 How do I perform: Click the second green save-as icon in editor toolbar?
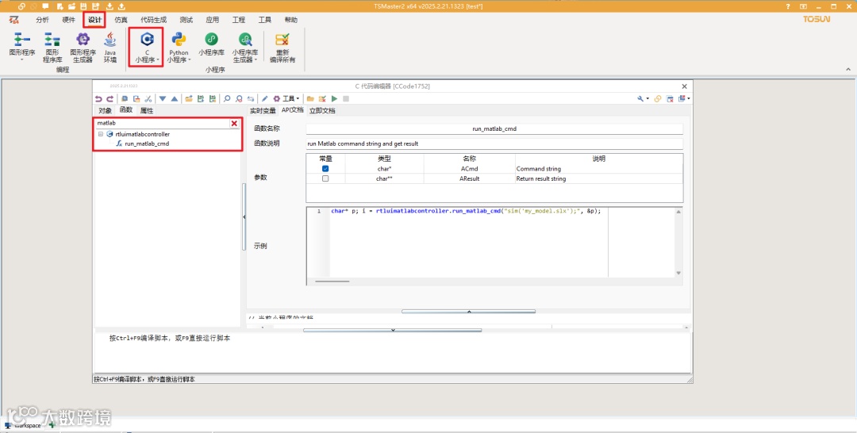(213, 99)
